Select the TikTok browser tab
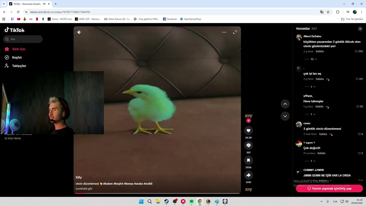 [x=29, y=4]
